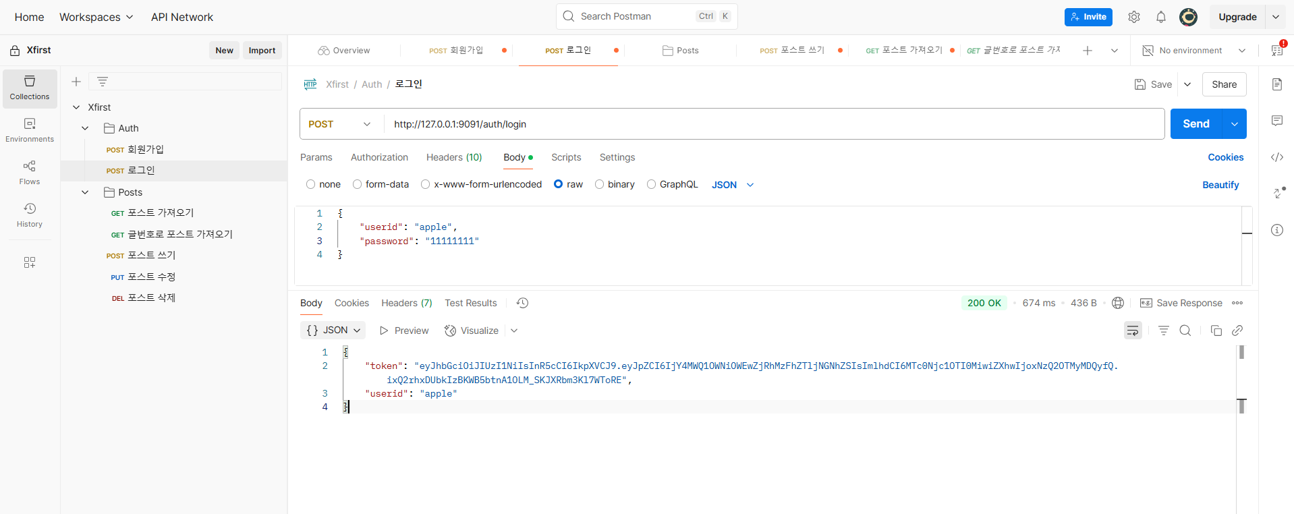Open raw JSON format dropdown

click(733, 185)
